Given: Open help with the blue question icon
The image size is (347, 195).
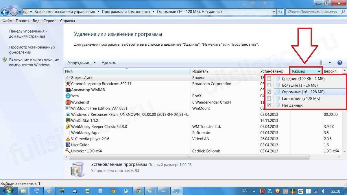Looking at the screenshot, I should (340, 63).
